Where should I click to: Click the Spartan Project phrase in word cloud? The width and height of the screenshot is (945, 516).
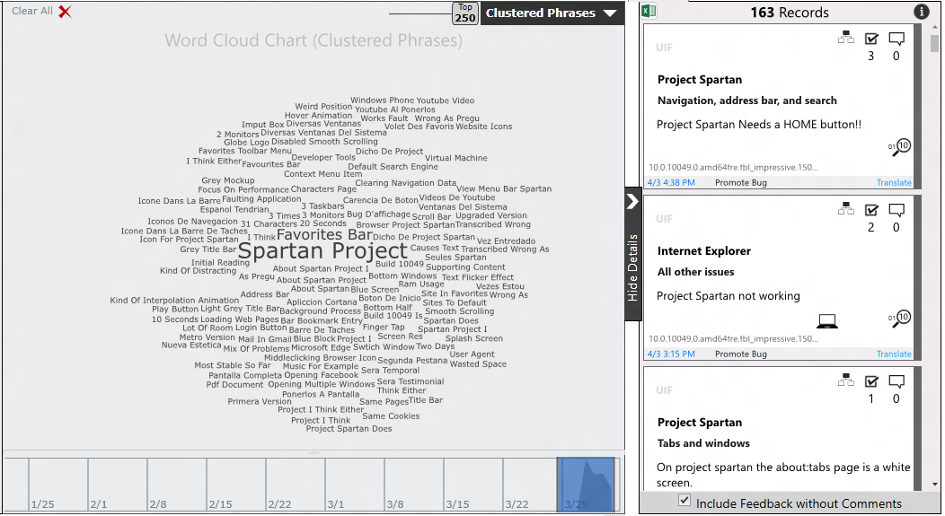click(x=323, y=250)
